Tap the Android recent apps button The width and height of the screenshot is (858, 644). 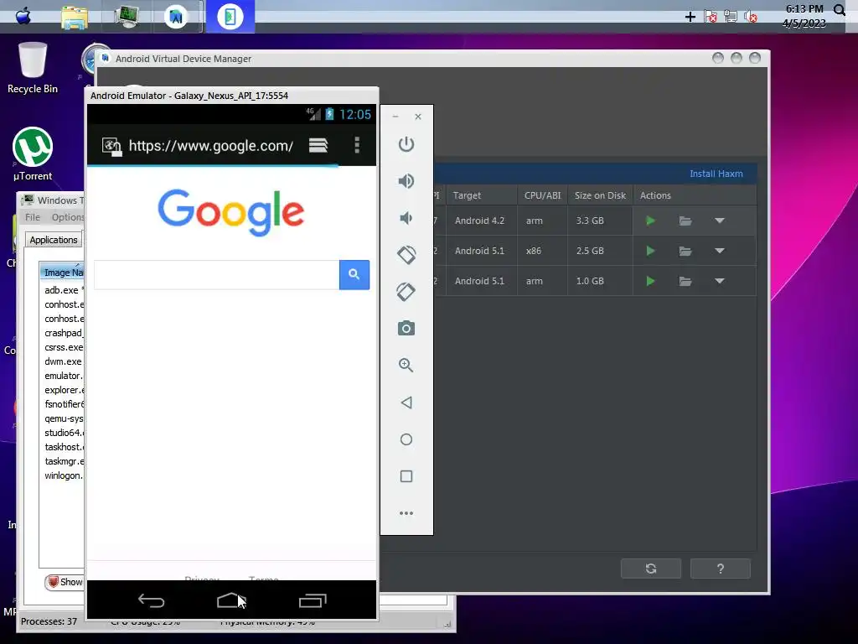313,600
